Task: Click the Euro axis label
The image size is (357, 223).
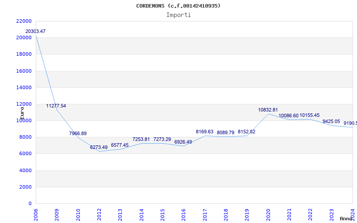Action: [22, 113]
